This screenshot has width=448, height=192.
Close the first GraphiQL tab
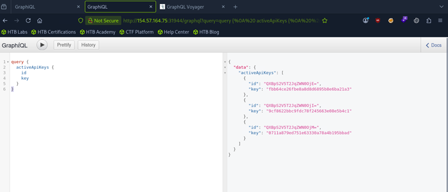click(x=78, y=7)
